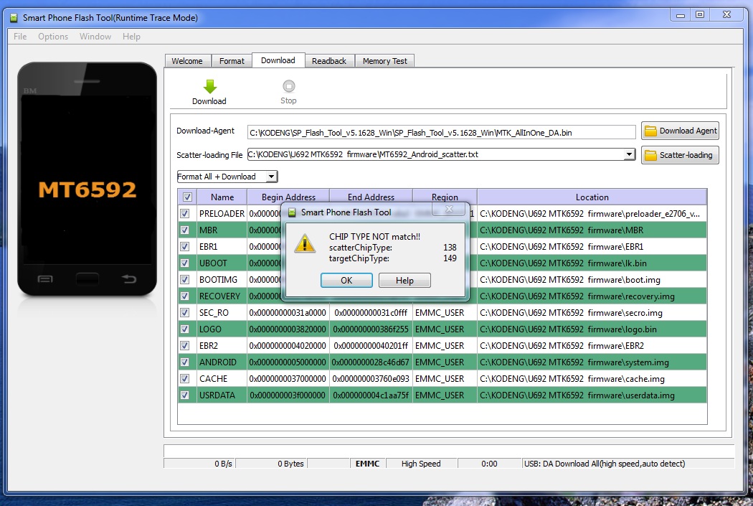Open the Format All + Download dropdown
The height and width of the screenshot is (506, 753).
click(227, 177)
